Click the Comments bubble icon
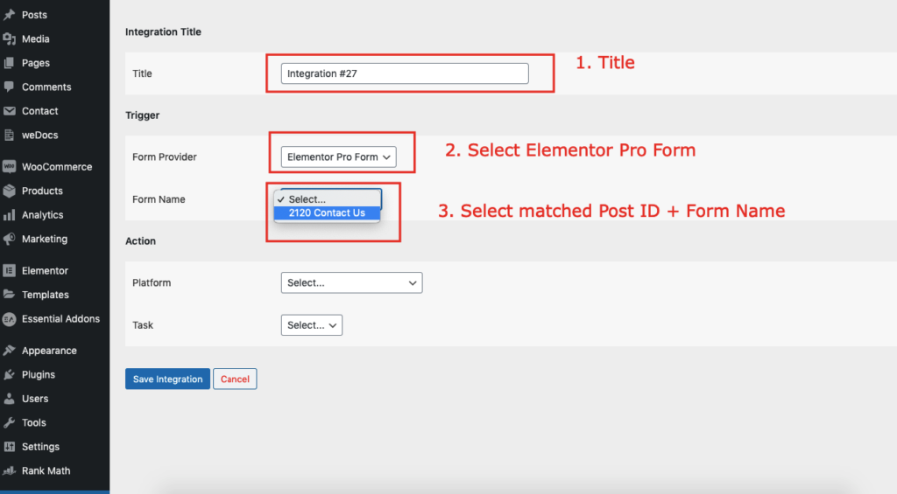The width and height of the screenshot is (897, 494). [9, 87]
